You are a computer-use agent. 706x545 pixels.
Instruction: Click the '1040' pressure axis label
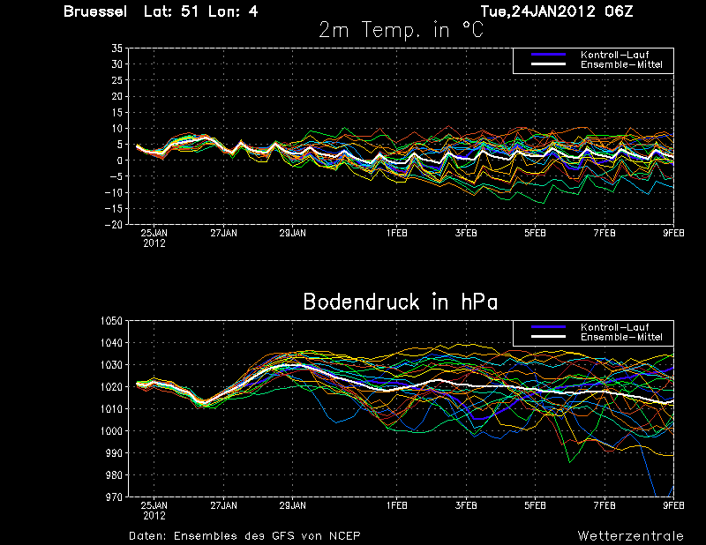[112, 343]
